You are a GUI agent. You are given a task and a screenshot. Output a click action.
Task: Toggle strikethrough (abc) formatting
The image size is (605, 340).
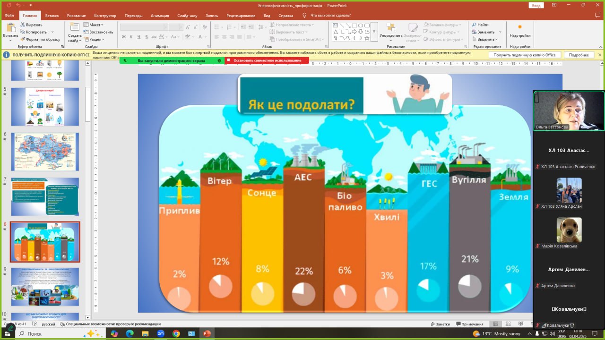155,37
